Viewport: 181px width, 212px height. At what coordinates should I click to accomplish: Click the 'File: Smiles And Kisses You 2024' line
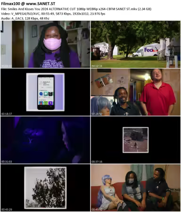click(76, 9)
